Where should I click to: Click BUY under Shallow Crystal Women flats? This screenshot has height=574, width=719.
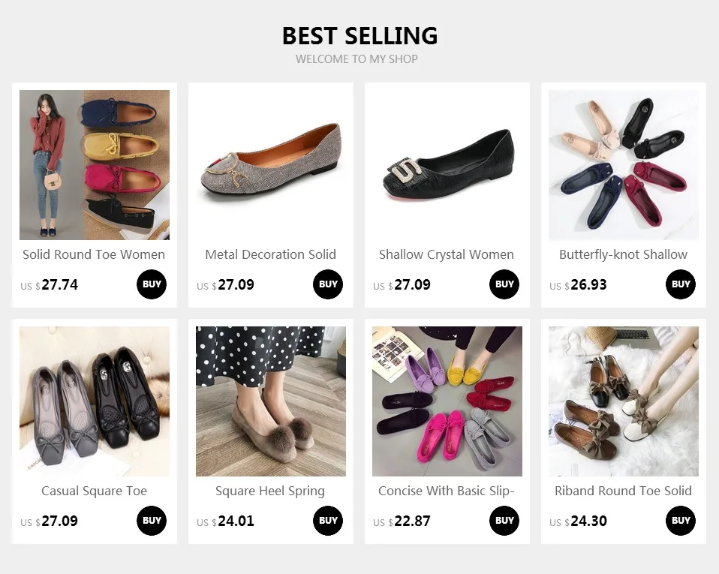point(504,284)
